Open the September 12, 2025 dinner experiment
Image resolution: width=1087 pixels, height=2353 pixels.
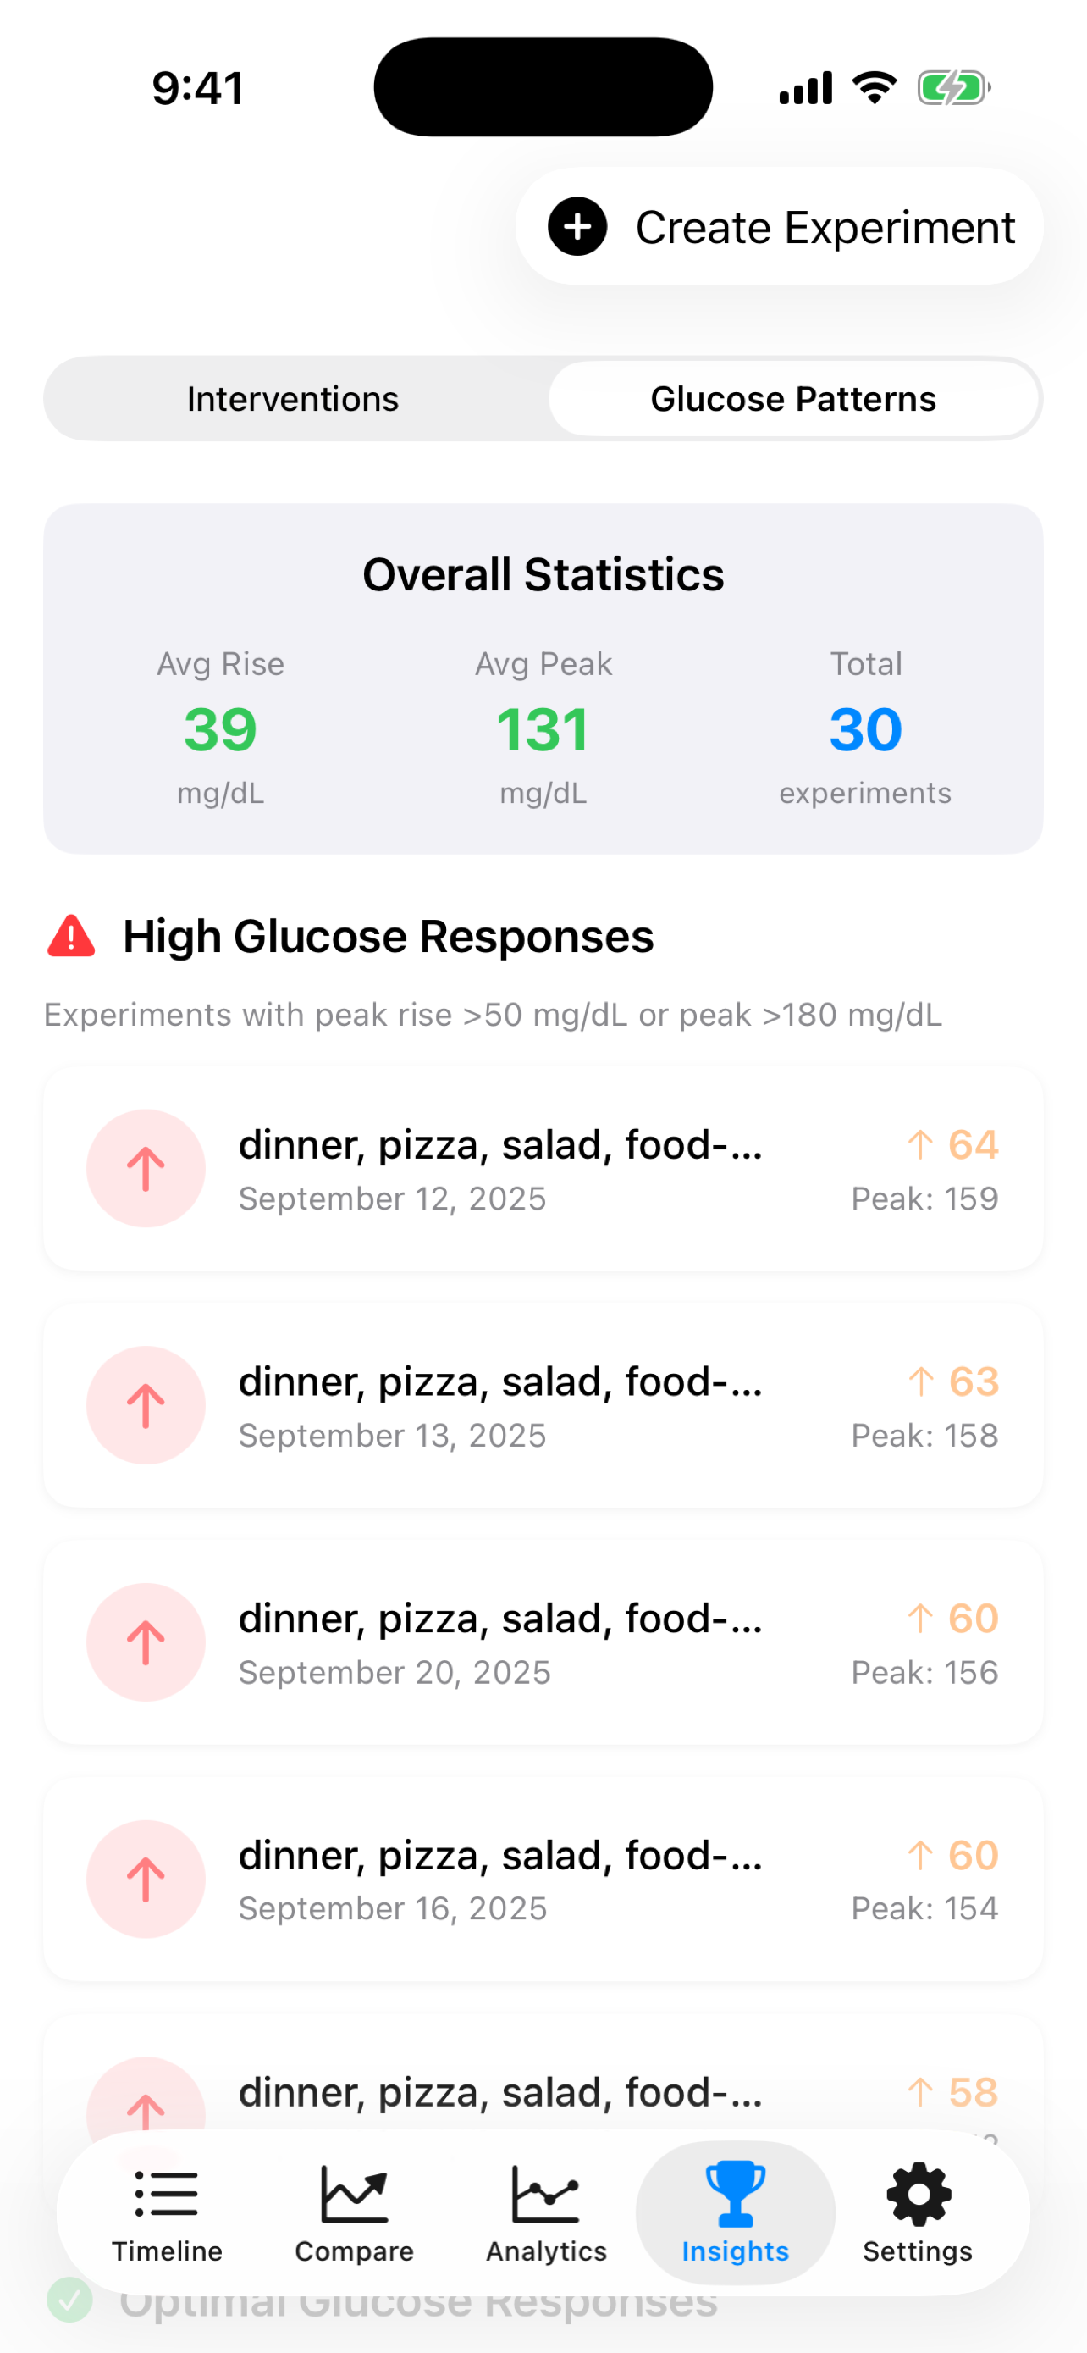[543, 1168]
